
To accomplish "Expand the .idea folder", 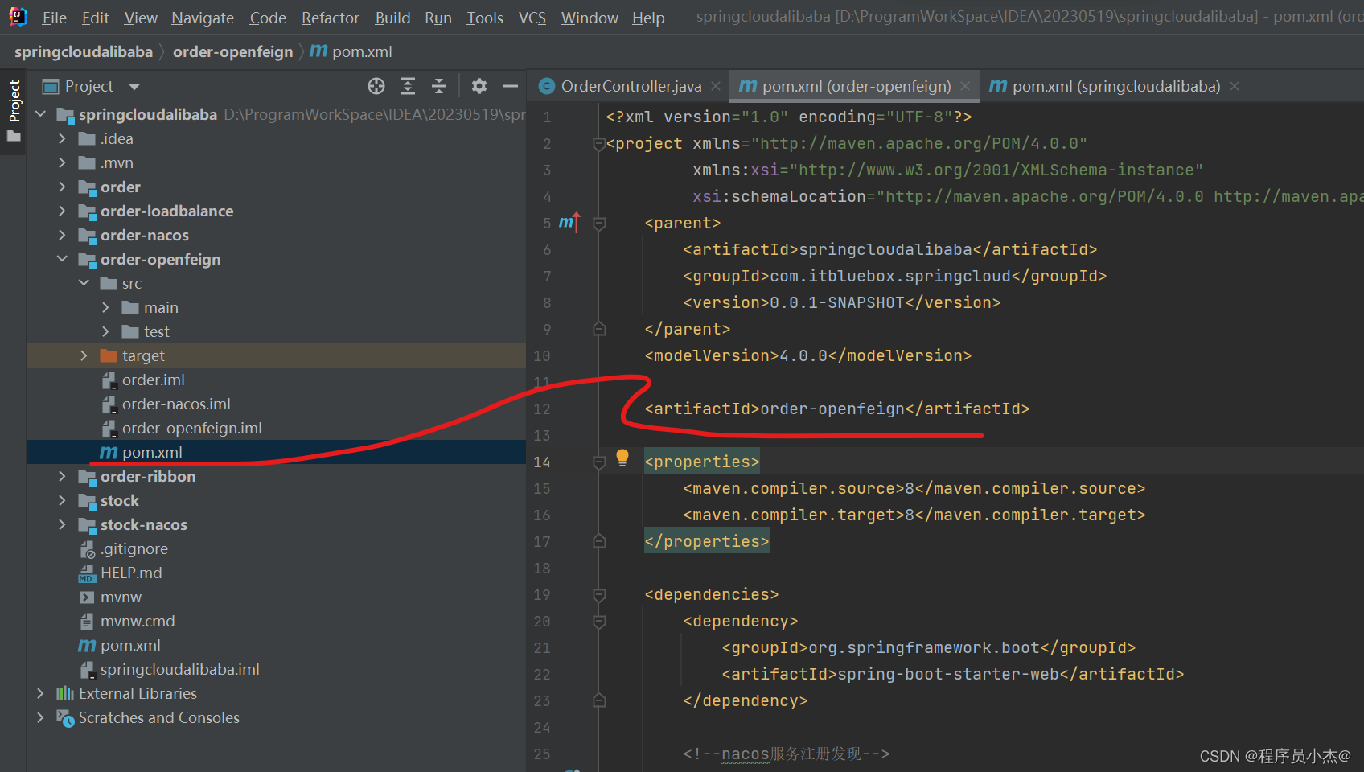I will (62, 138).
